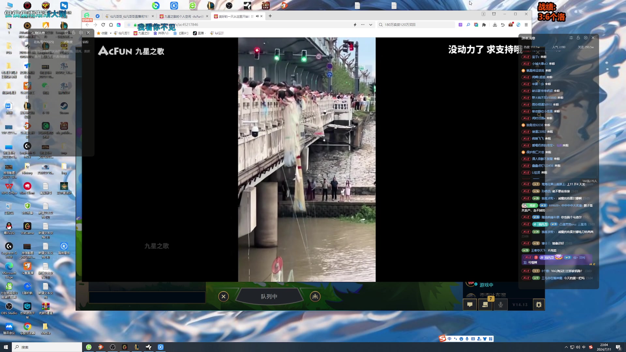Open the 【图片】 bookmark
The width and height of the screenshot is (626, 352).
click(181, 33)
